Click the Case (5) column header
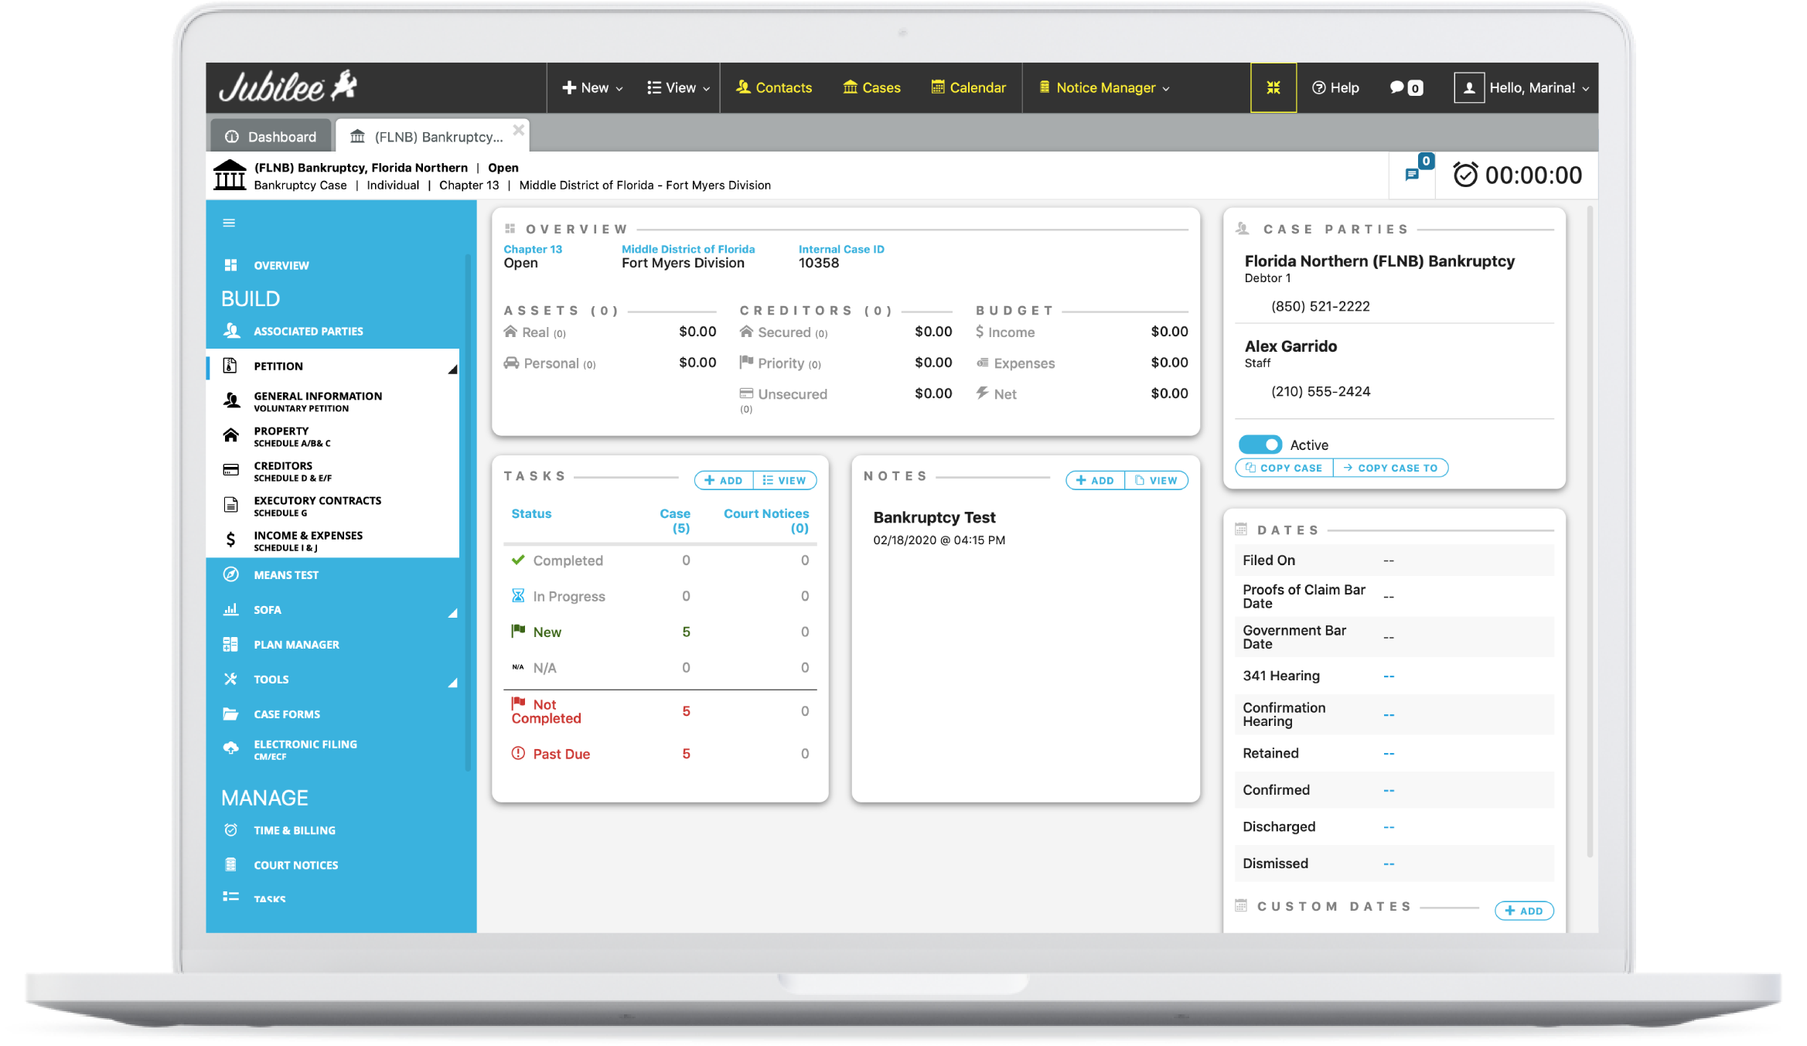This screenshot has width=1807, height=1046. (x=675, y=520)
